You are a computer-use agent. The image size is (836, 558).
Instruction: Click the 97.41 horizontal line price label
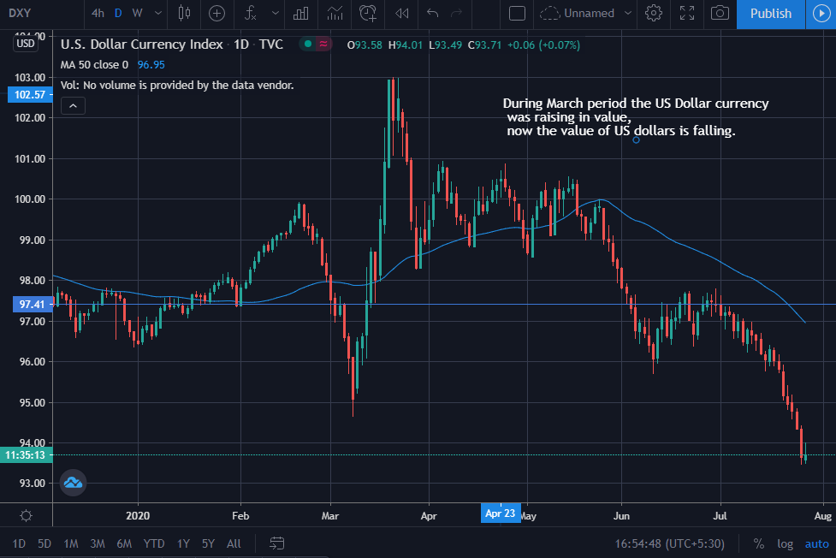point(32,305)
